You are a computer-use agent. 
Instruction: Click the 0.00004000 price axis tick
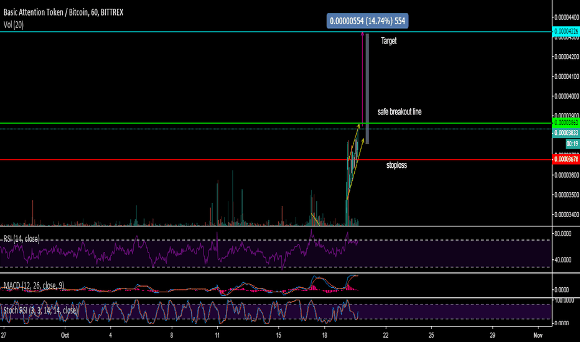point(566,96)
